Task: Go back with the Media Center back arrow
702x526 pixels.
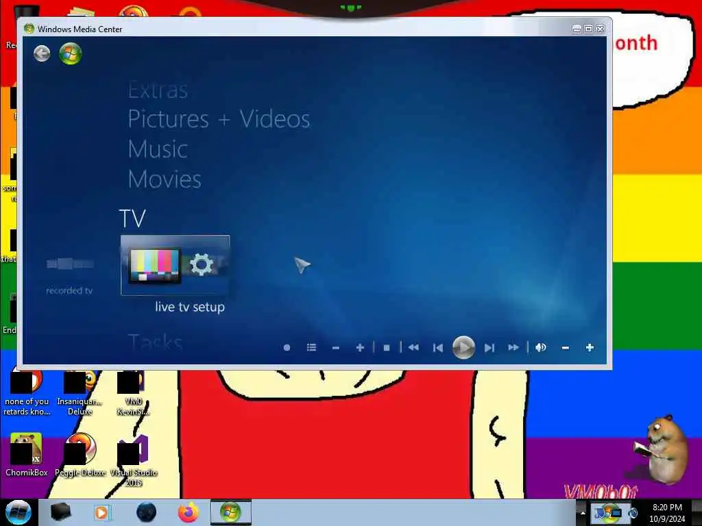Action: pyautogui.click(x=42, y=53)
